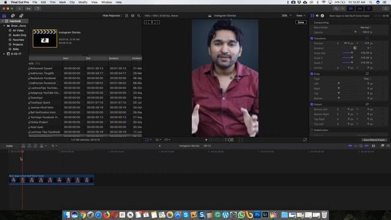
Task: Collapse the macbook library
Action: pyautogui.click(x=2, y=21)
